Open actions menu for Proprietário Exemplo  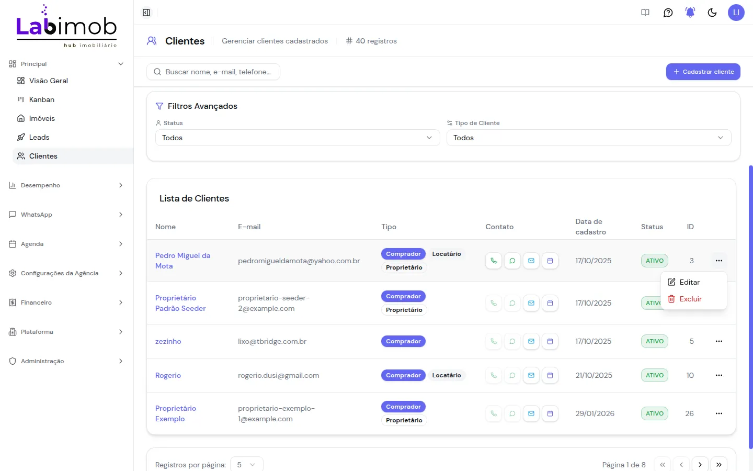tap(719, 413)
